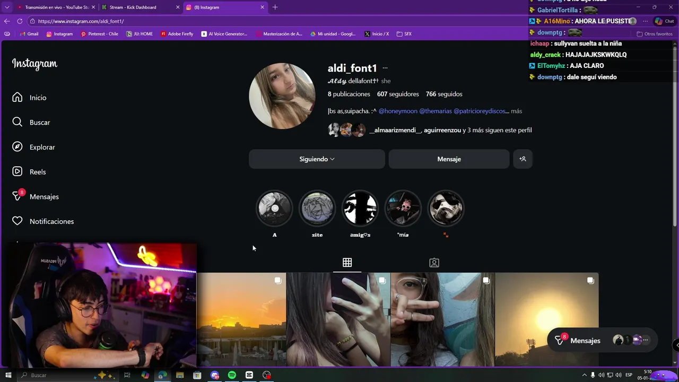Switch to the Stream - Kick Dashboard tab

(x=140, y=7)
